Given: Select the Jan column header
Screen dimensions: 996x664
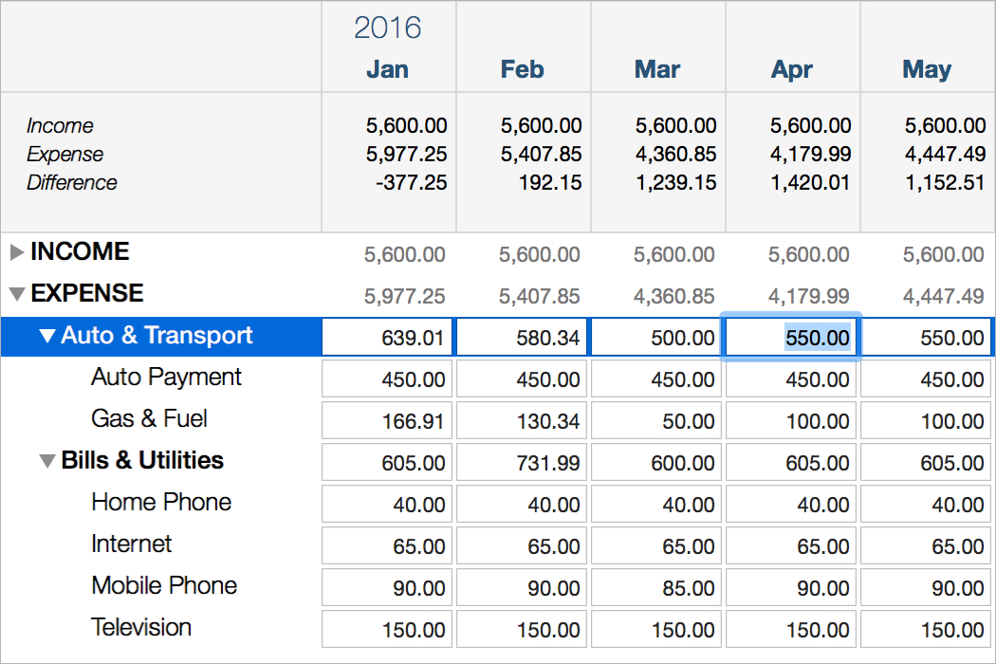Looking at the screenshot, I should 388,69.
